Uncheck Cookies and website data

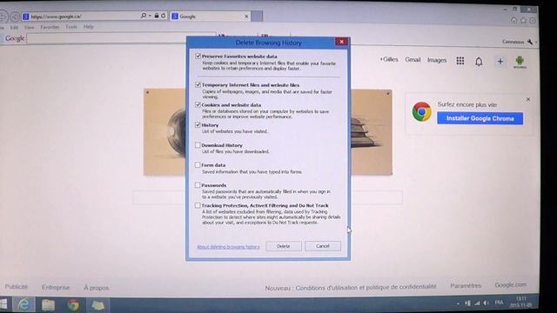(x=198, y=104)
